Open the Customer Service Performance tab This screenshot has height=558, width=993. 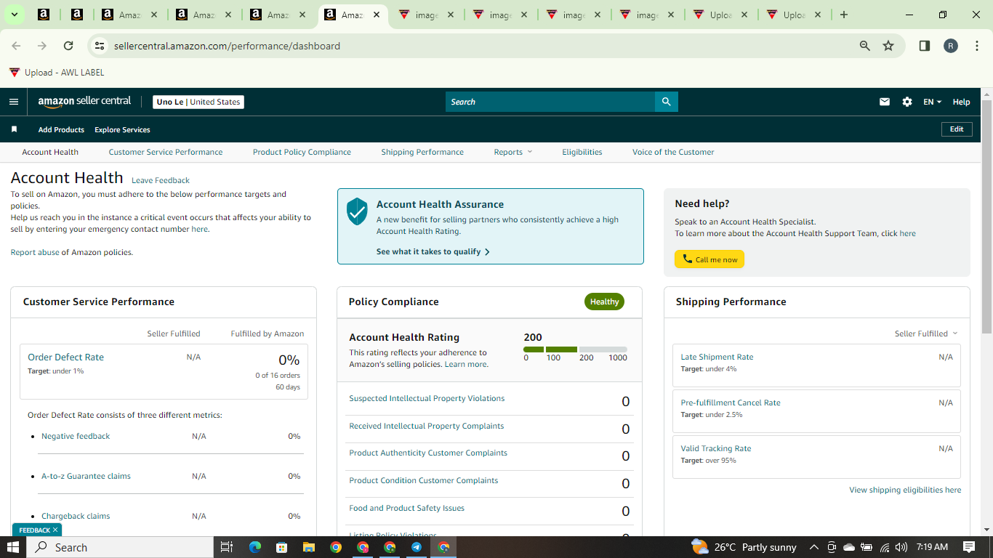[166, 152]
